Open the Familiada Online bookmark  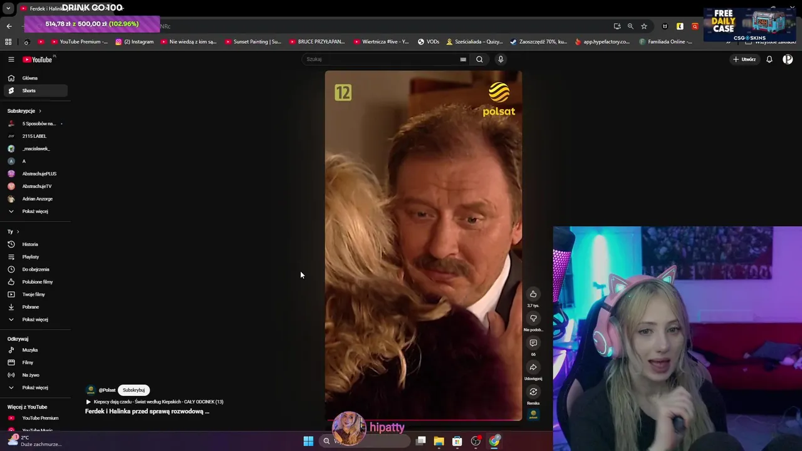tap(667, 42)
